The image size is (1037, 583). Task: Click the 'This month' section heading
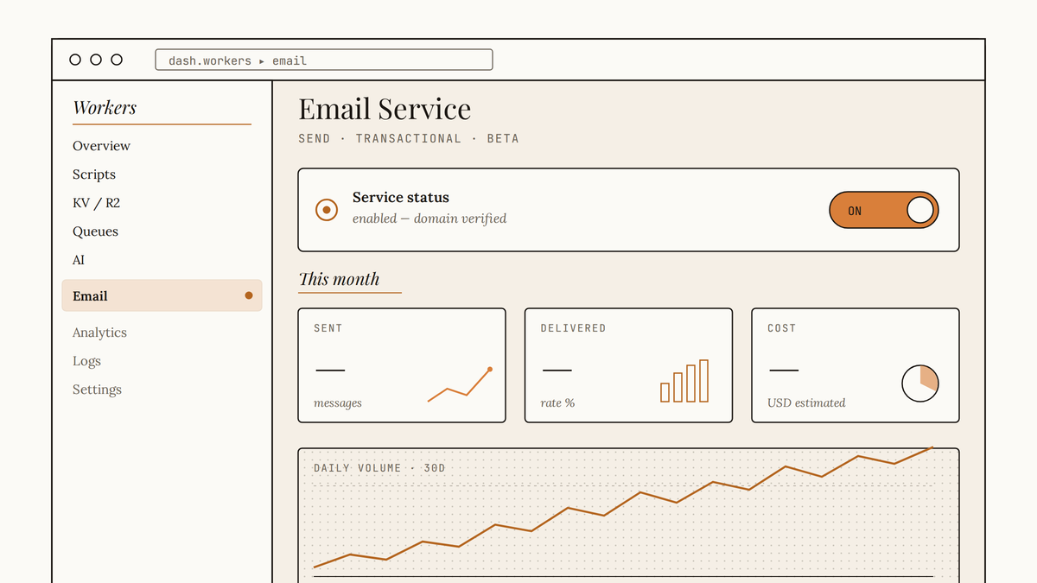[x=339, y=279]
